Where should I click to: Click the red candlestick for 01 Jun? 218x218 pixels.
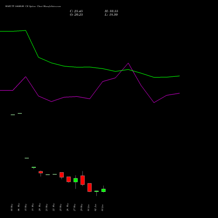pyautogui.click(x=89, y=187)
